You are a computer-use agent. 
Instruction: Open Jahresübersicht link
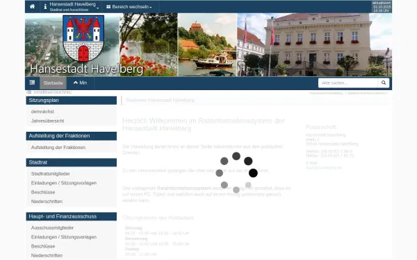47,121
